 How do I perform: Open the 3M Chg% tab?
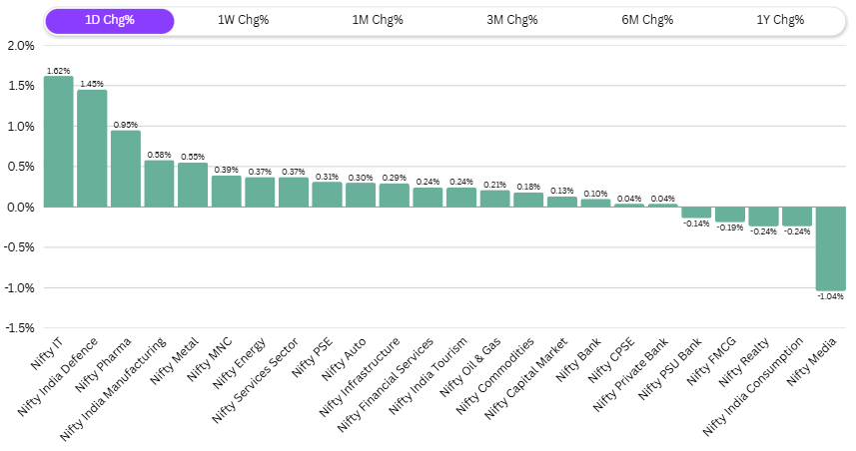[x=512, y=21]
